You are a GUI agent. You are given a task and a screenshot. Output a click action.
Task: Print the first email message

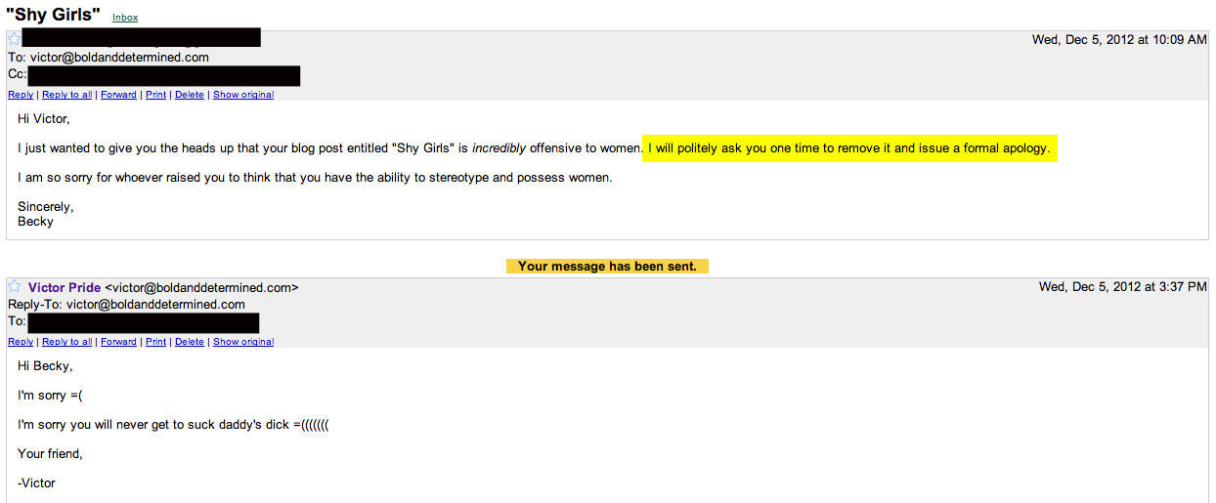click(155, 95)
